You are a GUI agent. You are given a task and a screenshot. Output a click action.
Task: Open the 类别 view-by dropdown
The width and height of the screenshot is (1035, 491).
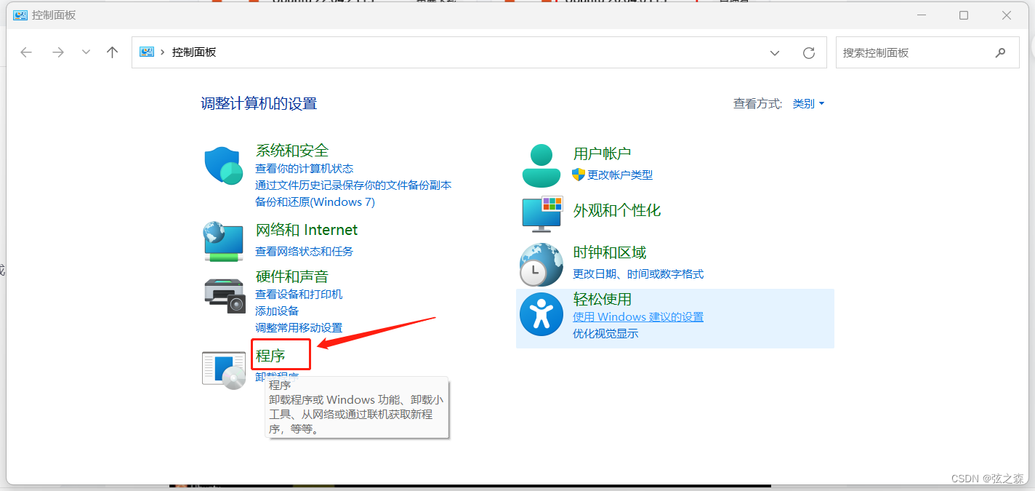(x=808, y=104)
